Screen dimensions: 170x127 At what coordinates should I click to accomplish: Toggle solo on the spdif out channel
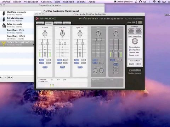83,60
